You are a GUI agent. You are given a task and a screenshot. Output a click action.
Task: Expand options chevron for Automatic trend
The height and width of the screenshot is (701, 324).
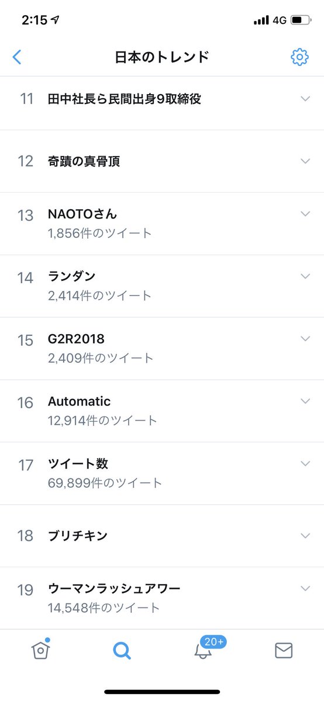pyautogui.click(x=305, y=401)
